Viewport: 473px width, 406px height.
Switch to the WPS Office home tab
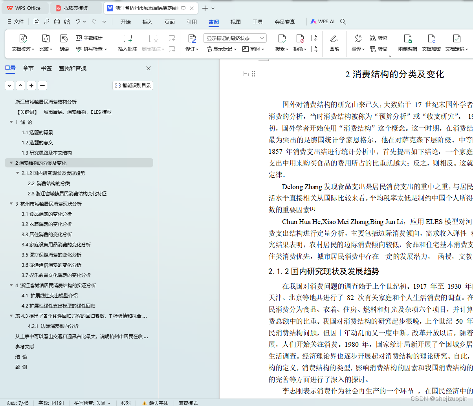tap(25, 8)
